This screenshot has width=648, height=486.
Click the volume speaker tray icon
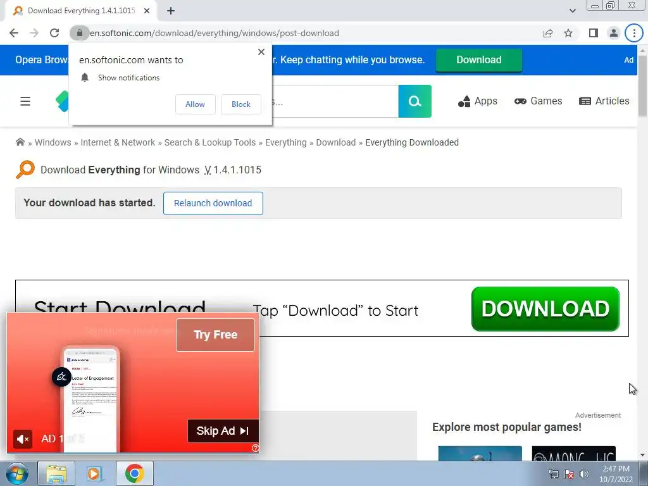[584, 474]
